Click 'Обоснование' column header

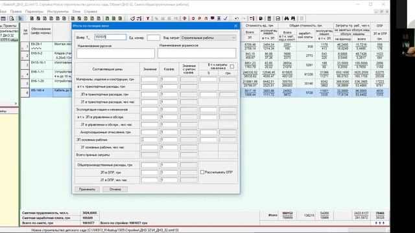(x=41, y=31)
